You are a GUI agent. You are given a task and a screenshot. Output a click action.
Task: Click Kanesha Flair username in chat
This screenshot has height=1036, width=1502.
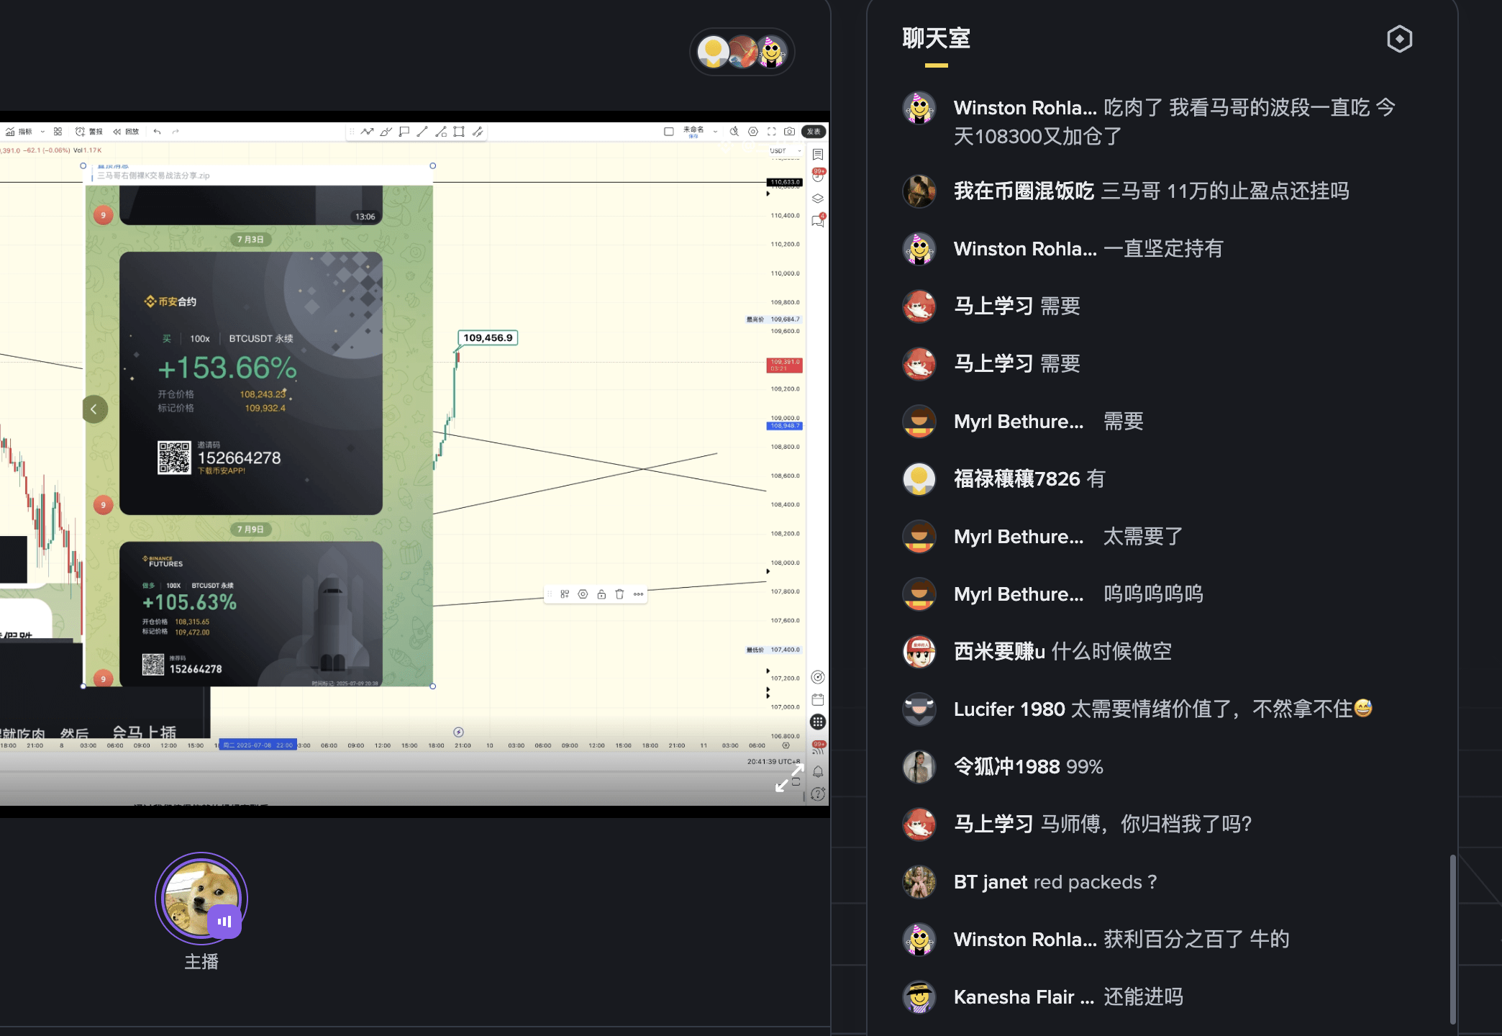[x=1024, y=997]
